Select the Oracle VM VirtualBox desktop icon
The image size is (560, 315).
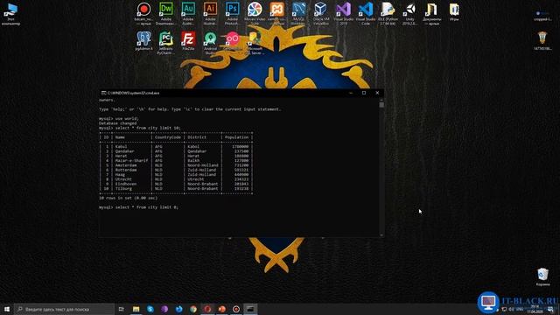[x=321, y=13]
